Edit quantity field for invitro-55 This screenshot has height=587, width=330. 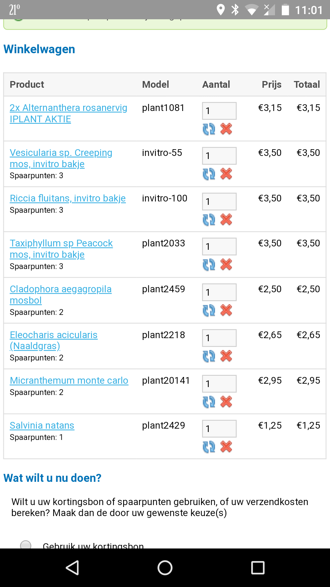click(x=219, y=156)
